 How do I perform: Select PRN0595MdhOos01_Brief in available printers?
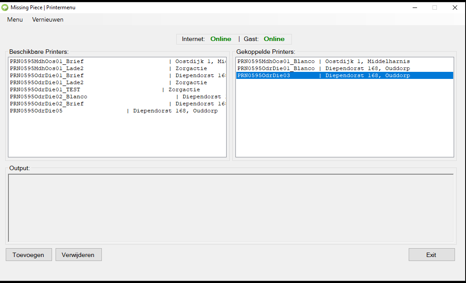tap(47, 62)
